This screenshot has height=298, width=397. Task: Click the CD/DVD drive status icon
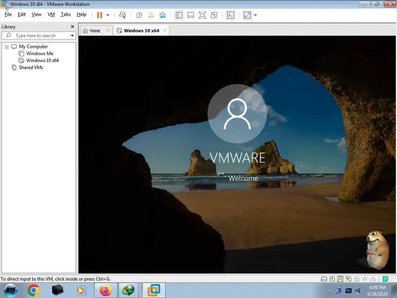coord(332,279)
